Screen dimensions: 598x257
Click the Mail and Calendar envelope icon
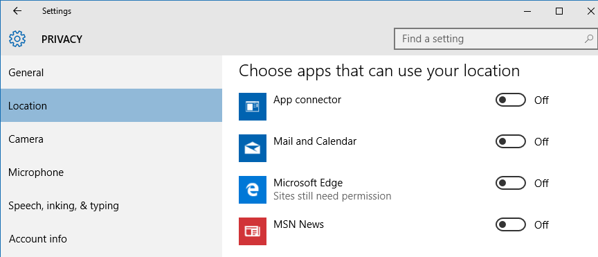(x=253, y=148)
